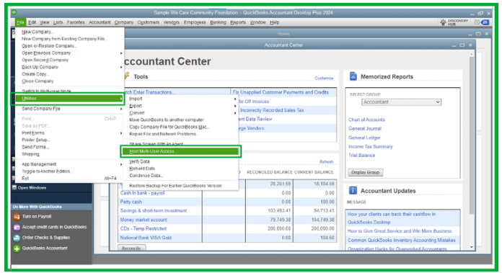This screenshot has width=502, height=273.
Task: Click the Open Windows sidebar icon
Action: [14, 187]
